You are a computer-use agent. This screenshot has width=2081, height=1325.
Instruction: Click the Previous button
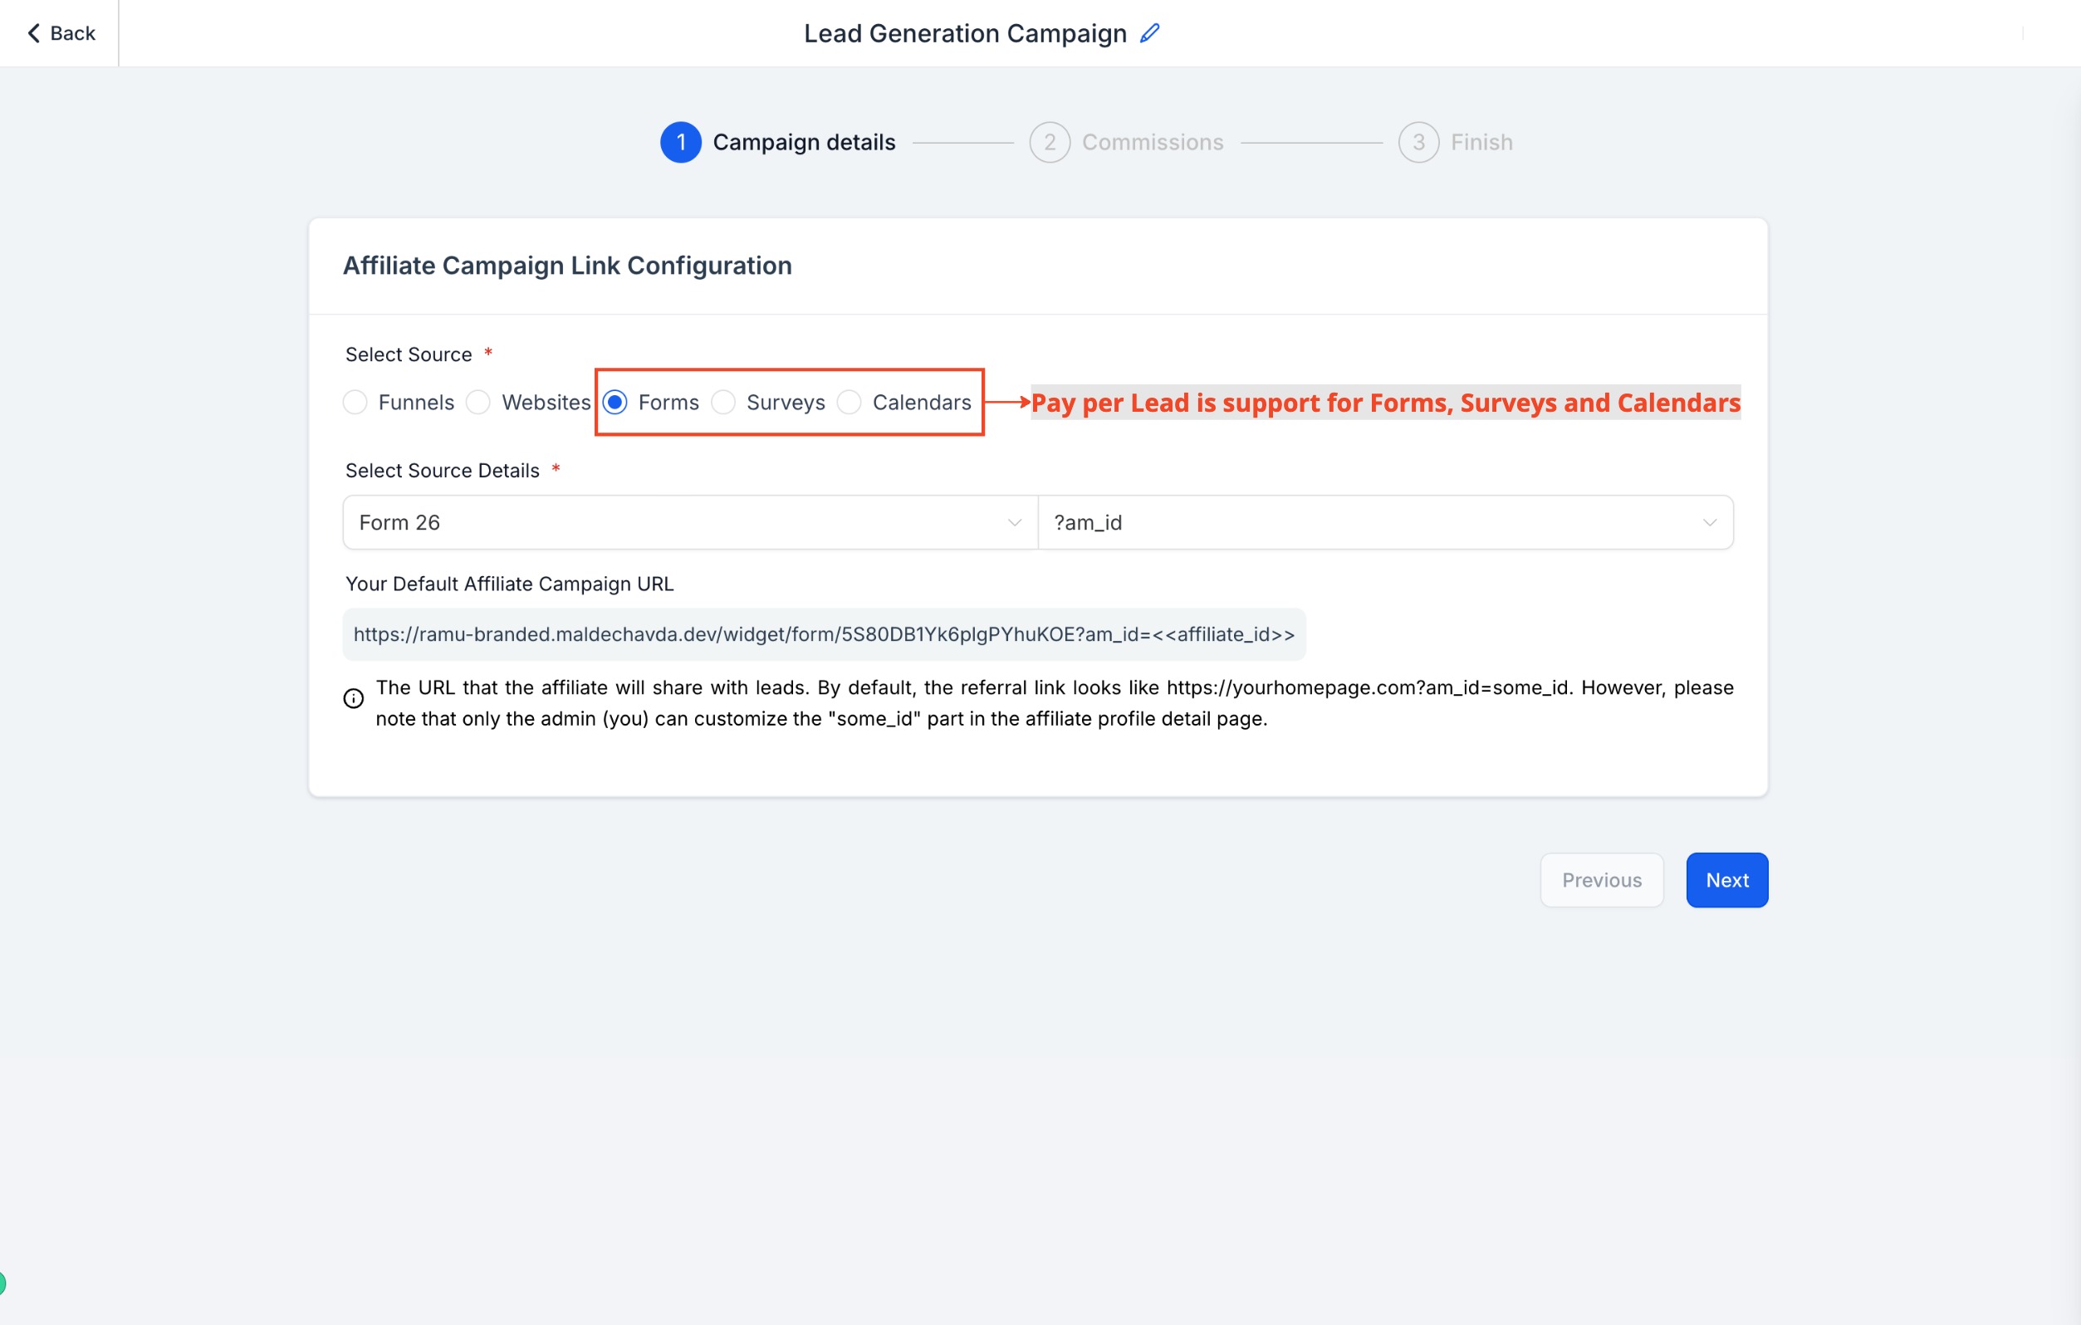pyautogui.click(x=1601, y=880)
